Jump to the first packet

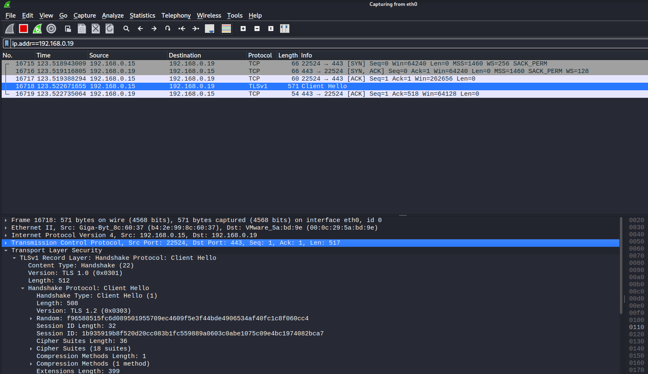pyautogui.click(x=182, y=29)
